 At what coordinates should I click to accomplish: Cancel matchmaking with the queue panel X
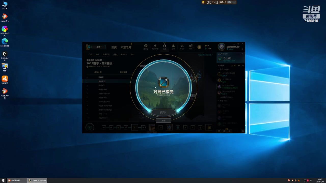pos(242,54)
